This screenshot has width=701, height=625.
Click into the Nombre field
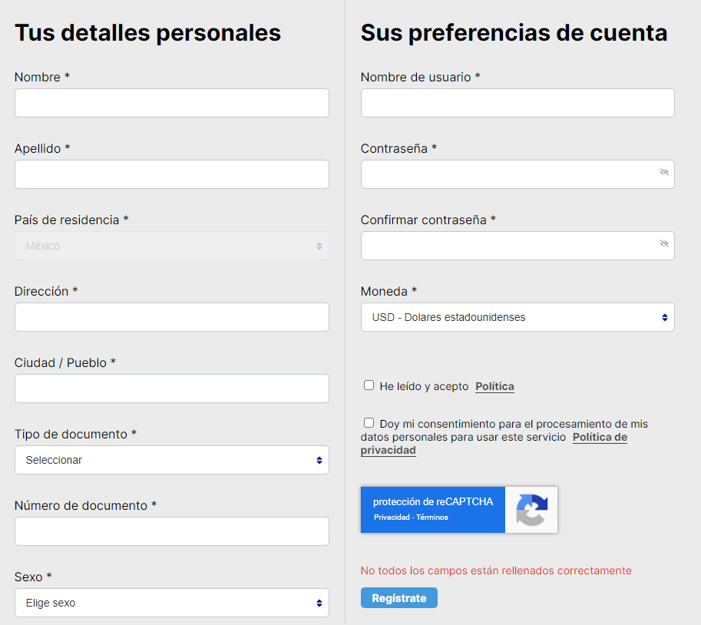click(171, 103)
